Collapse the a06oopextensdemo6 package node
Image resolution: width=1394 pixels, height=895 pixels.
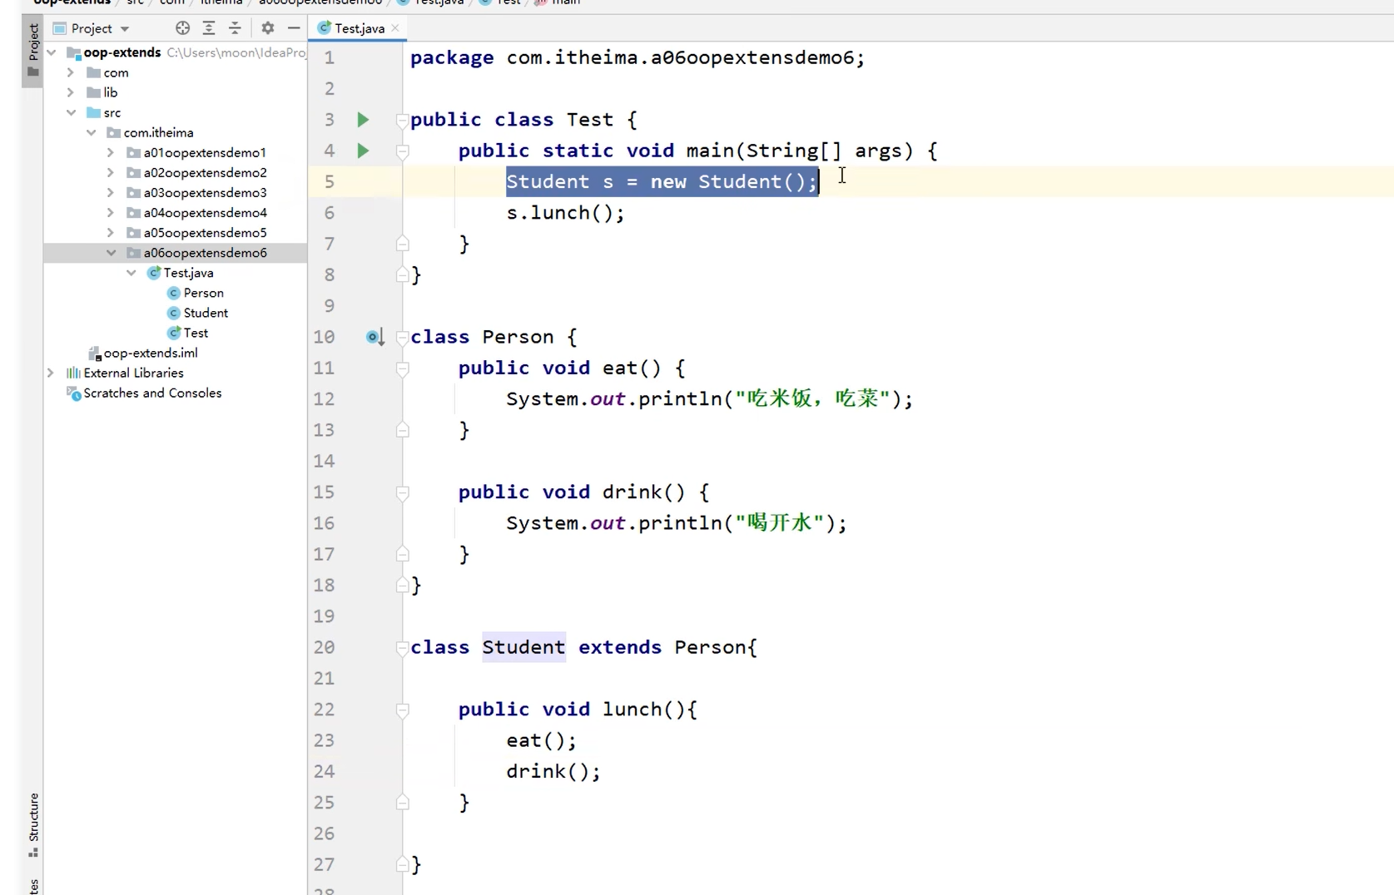click(111, 253)
